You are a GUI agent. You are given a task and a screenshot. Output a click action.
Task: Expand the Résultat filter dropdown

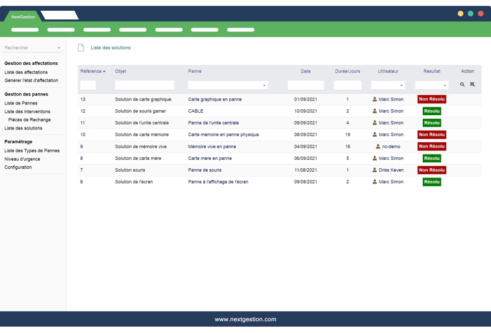coord(444,84)
